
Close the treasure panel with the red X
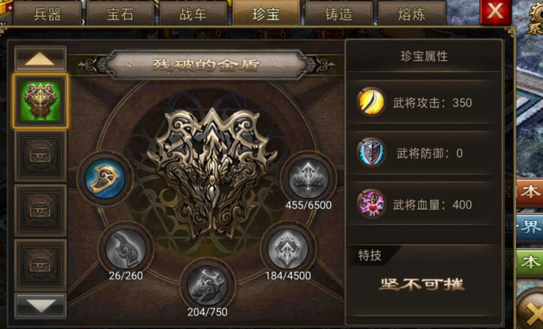495,12
